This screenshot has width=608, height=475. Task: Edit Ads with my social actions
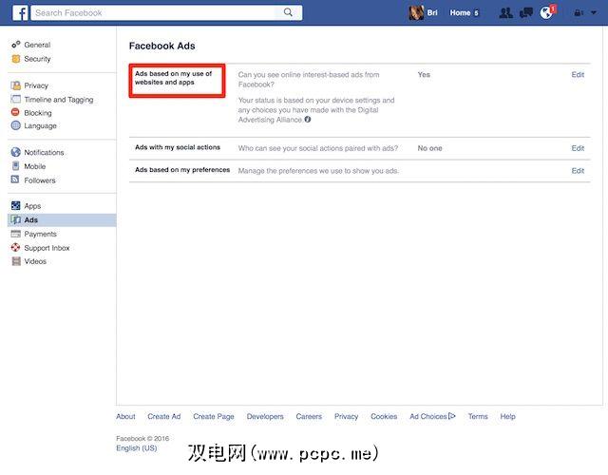point(578,148)
